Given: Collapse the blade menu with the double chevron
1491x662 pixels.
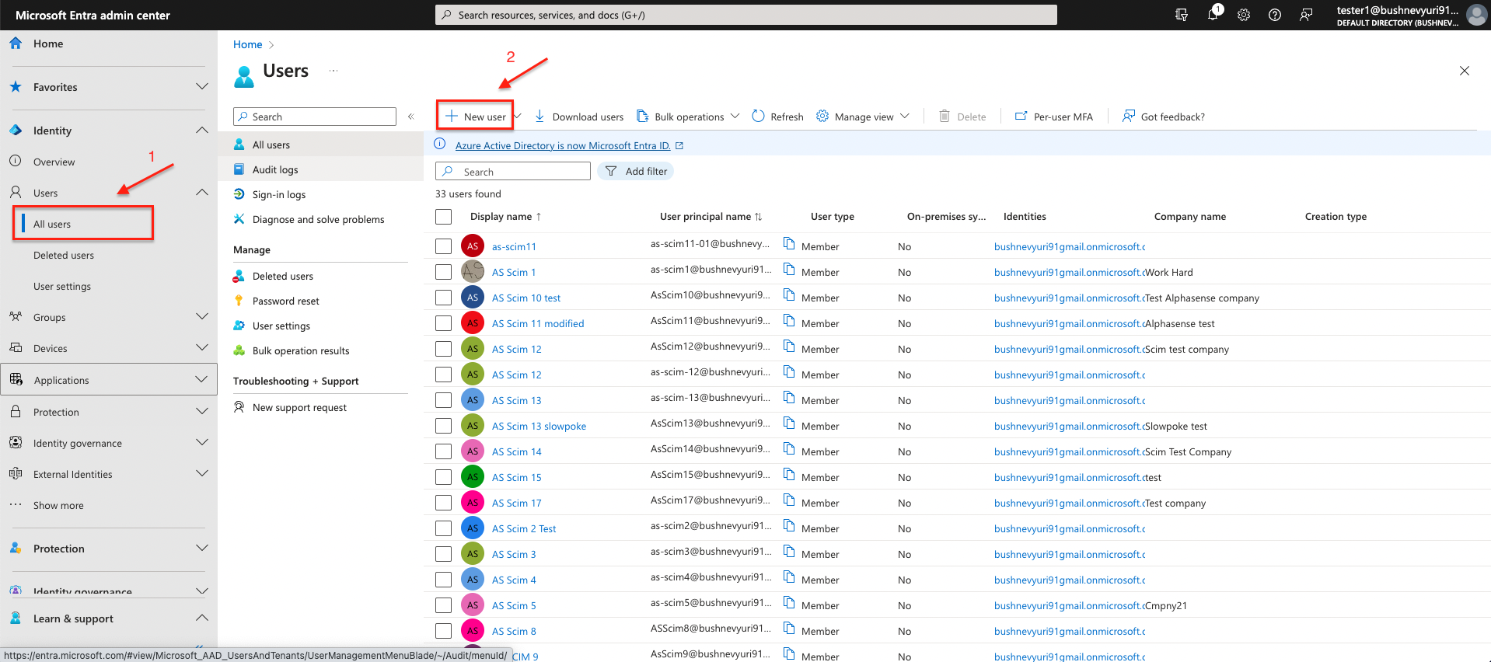Looking at the screenshot, I should click(x=411, y=117).
